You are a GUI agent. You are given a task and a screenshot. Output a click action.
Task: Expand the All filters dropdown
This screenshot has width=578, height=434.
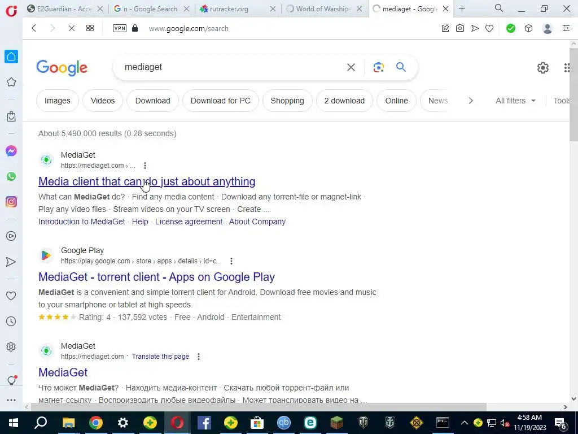(x=515, y=101)
